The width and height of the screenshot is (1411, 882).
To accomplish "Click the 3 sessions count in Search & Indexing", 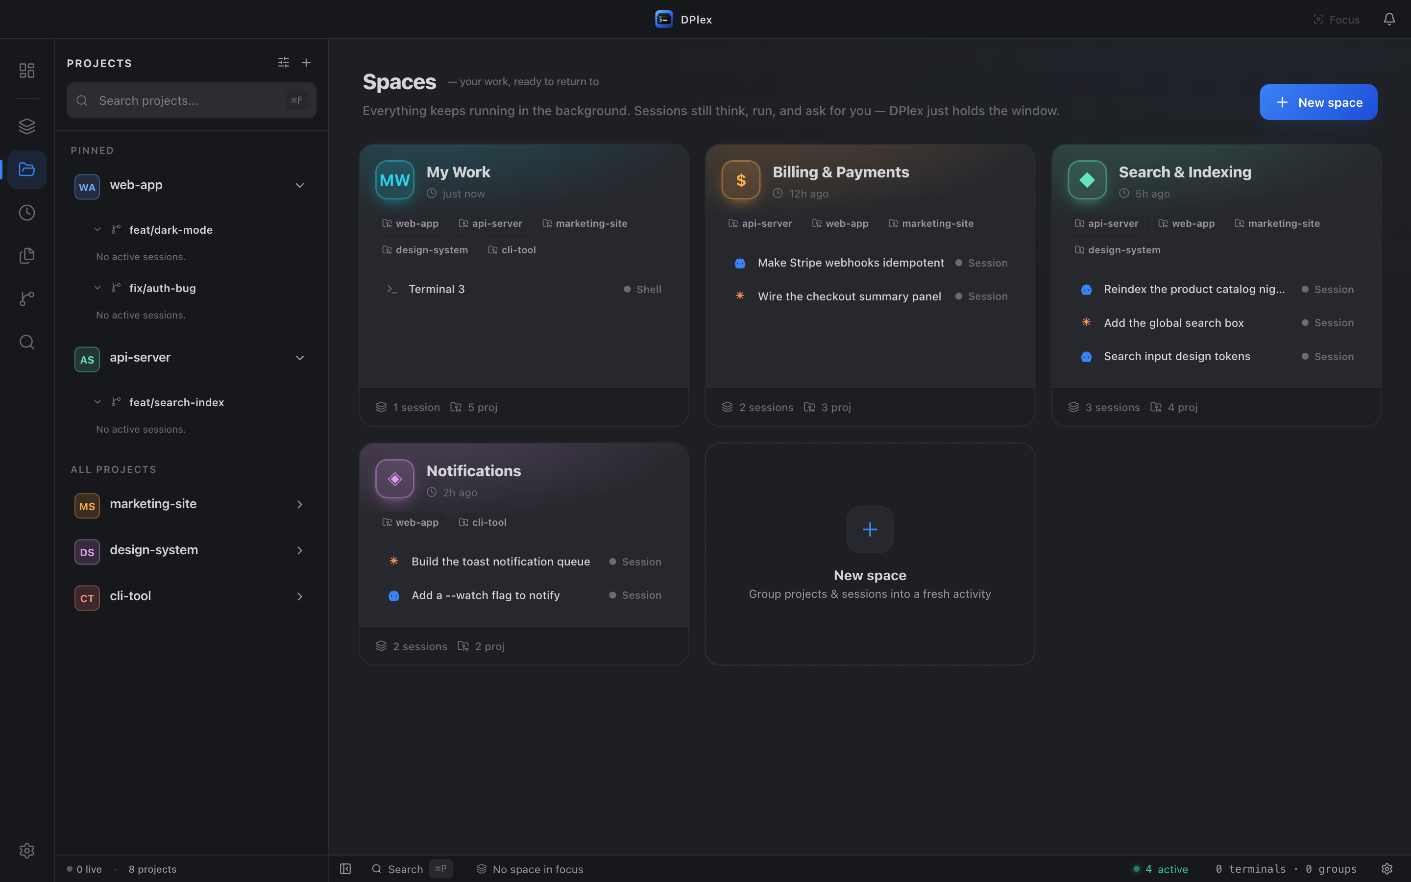I will pos(1104,407).
